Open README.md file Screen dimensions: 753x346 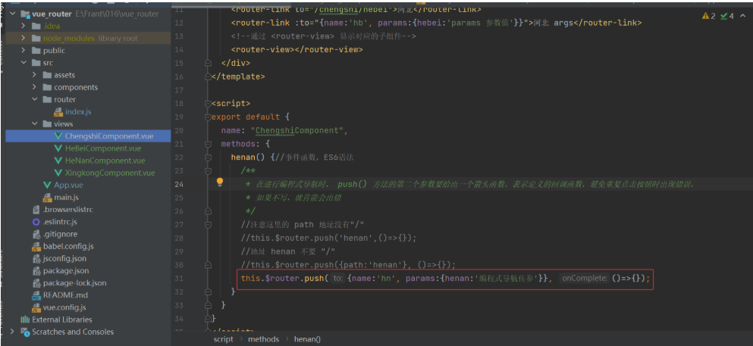65,295
